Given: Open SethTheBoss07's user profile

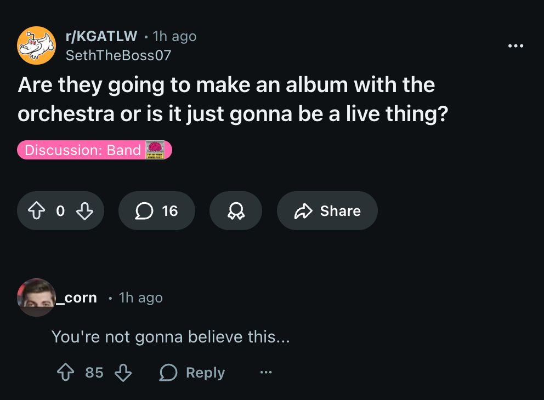Looking at the screenshot, I should coord(118,55).
